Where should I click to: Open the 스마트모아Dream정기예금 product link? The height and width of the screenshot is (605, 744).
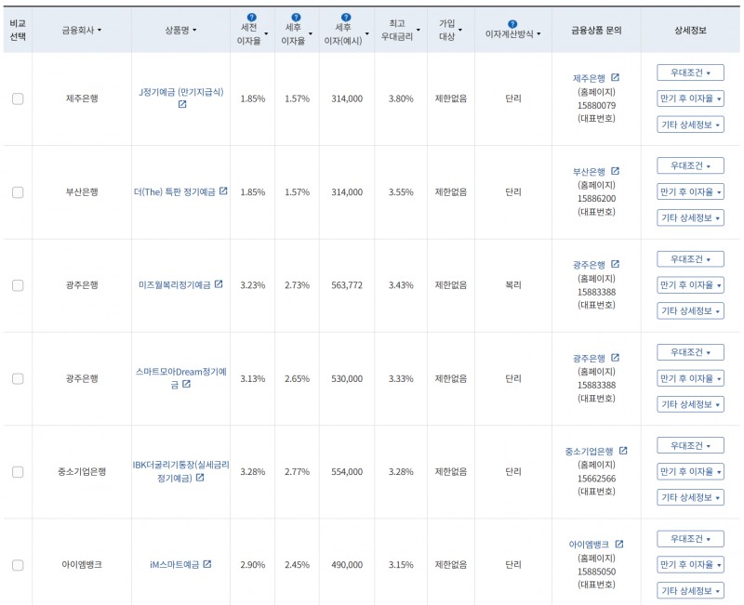click(180, 378)
